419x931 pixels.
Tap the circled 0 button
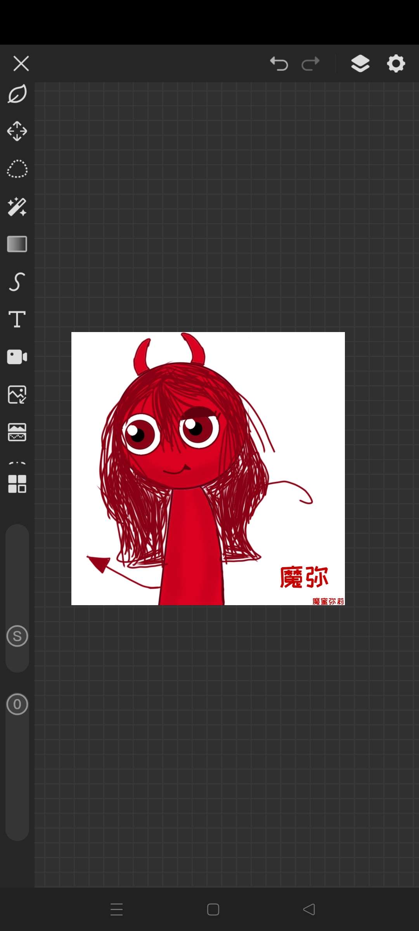[17, 704]
